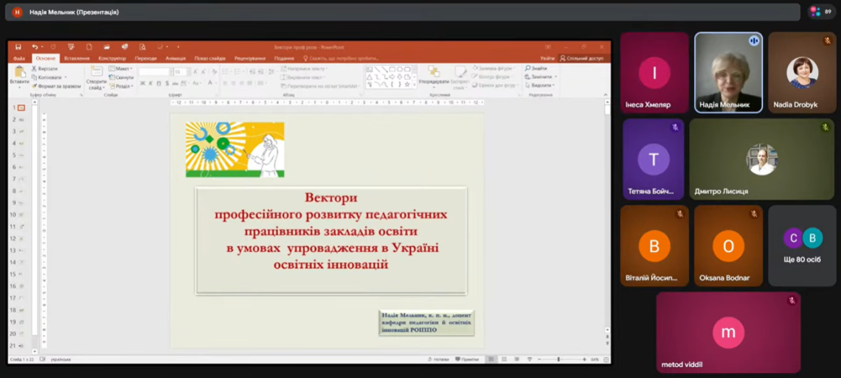Click the Спільний доступ share button
841x378 pixels.
pyautogui.click(x=582, y=58)
